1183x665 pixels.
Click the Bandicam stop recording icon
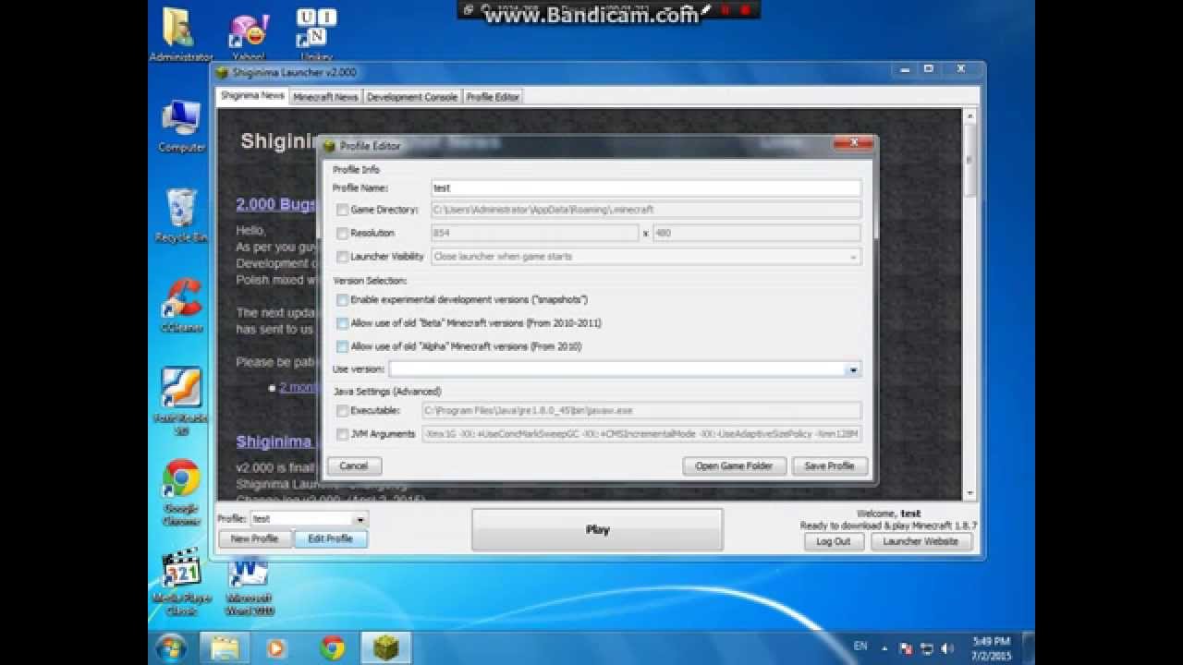pyautogui.click(x=746, y=9)
